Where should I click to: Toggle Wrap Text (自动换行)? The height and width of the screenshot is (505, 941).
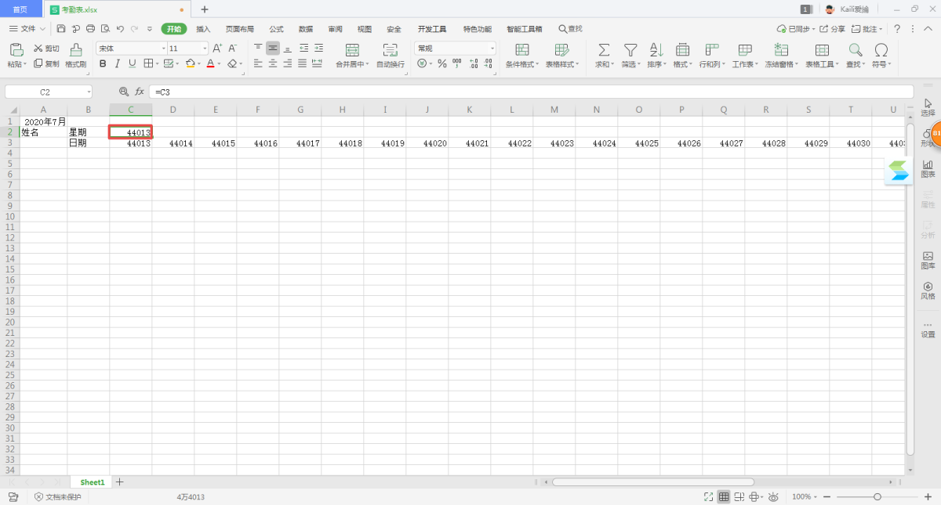coord(390,50)
